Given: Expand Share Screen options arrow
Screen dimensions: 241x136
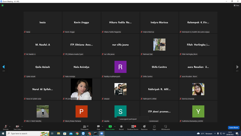Looking at the screenshot, I should [x=115, y=127].
